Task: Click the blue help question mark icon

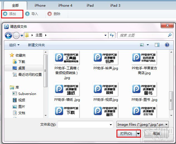Action: pyautogui.click(x=167, y=45)
